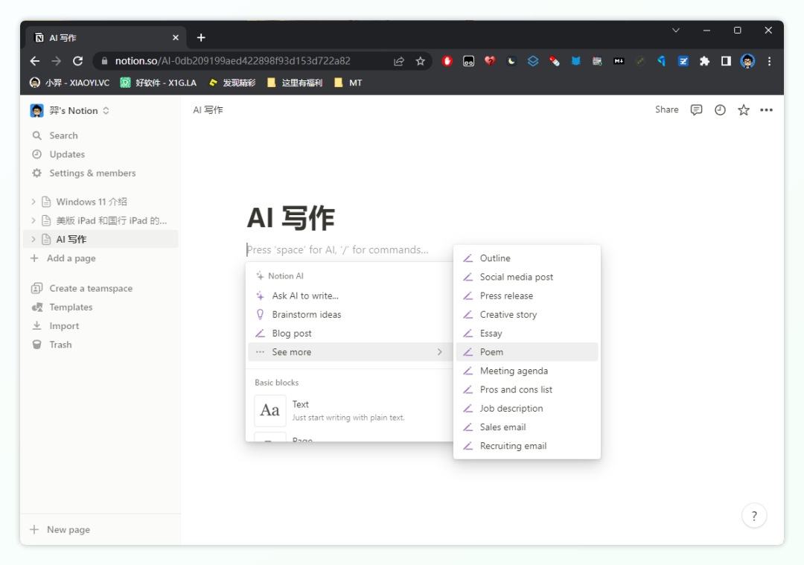Favorite this page with the star icon
804x565 pixels.
click(x=743, y=110)
